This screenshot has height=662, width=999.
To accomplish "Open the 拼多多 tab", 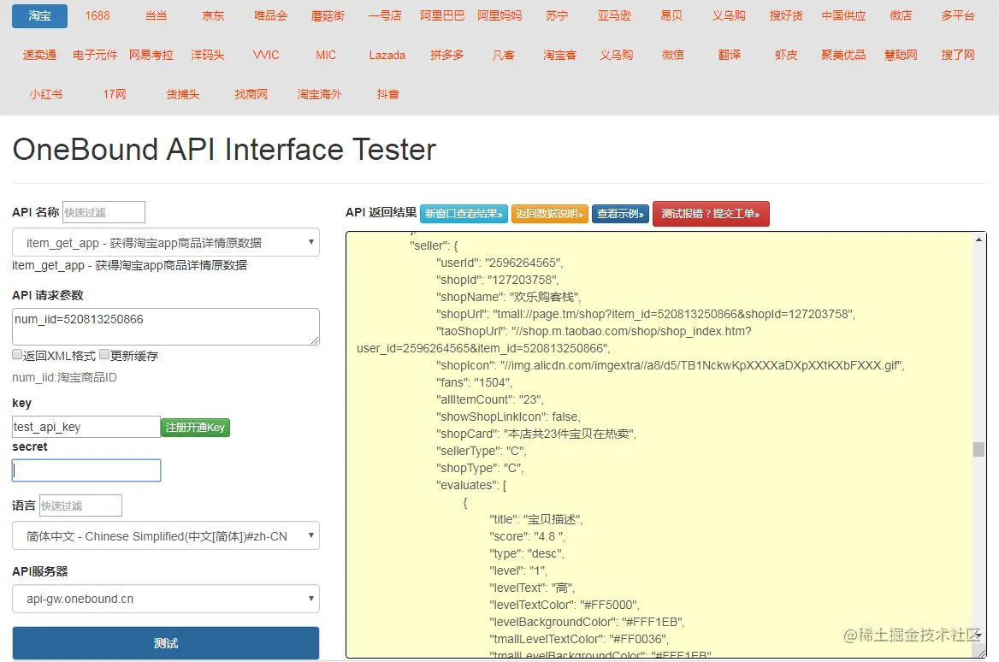I will tap(446, 55).
